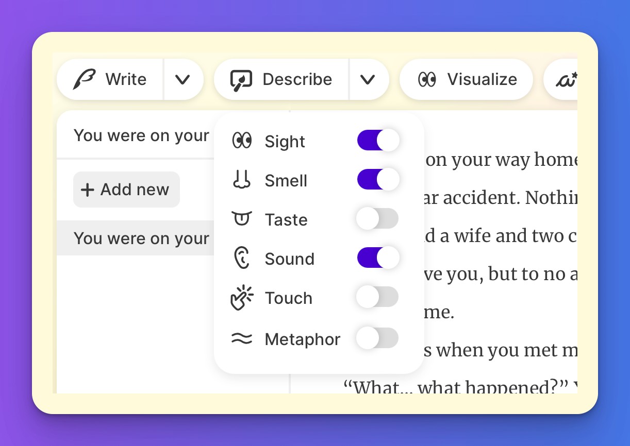630x446 pixels.
Task: Click the tongue icon beside Taste
Action: tap(241, 219)
